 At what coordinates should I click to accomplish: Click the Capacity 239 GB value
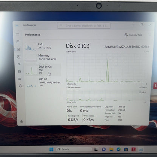[122, 107]
